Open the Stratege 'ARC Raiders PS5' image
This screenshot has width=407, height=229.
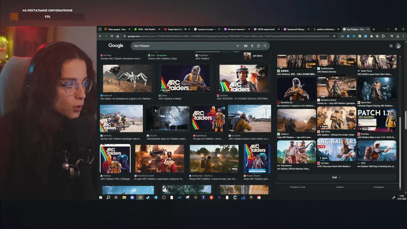tap(115, 158)
